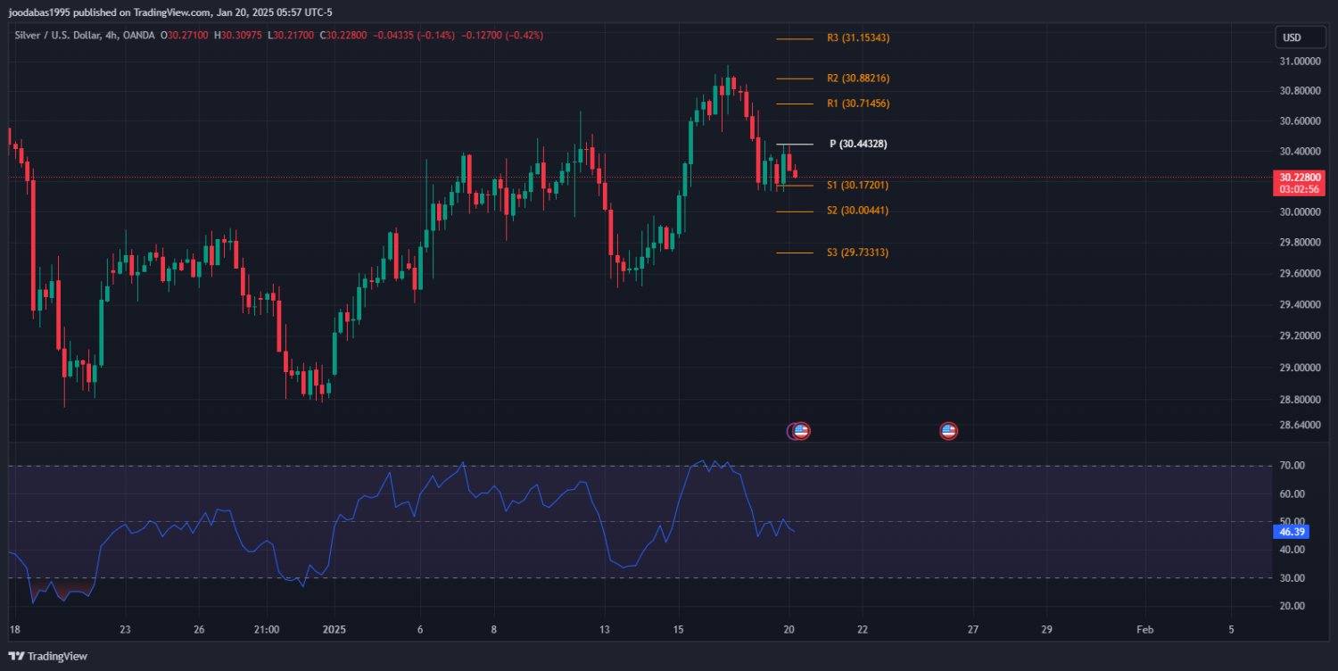Click the S2 (30.00441) support label
The width and height of the screenshot is (1338, 671).
857,211
